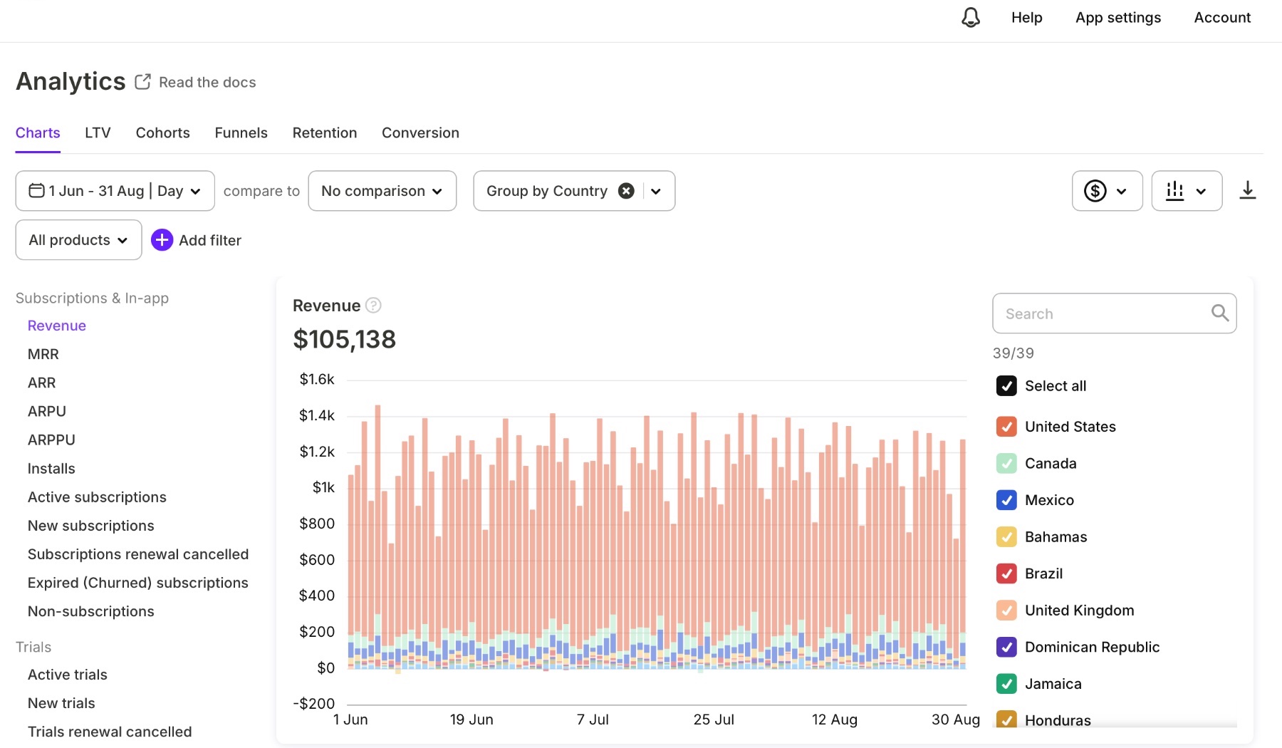Screen dimensions: 1282x748
Task: Open the All products dropdown
Action: coord(78,240)
